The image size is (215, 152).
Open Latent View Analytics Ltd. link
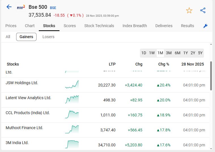click(28, 98)
